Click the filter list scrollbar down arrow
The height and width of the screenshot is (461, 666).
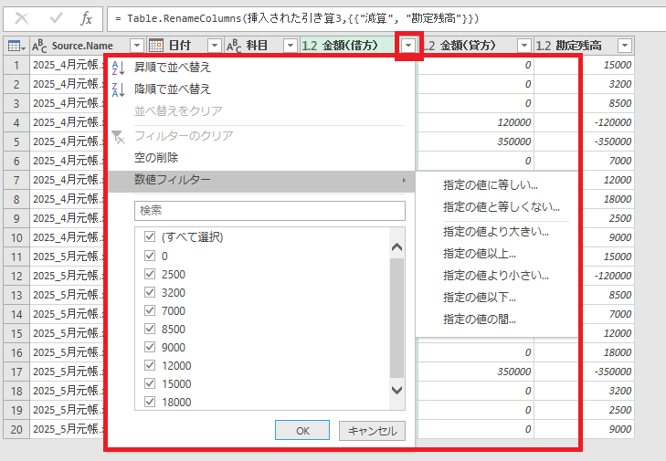(396, 390)
